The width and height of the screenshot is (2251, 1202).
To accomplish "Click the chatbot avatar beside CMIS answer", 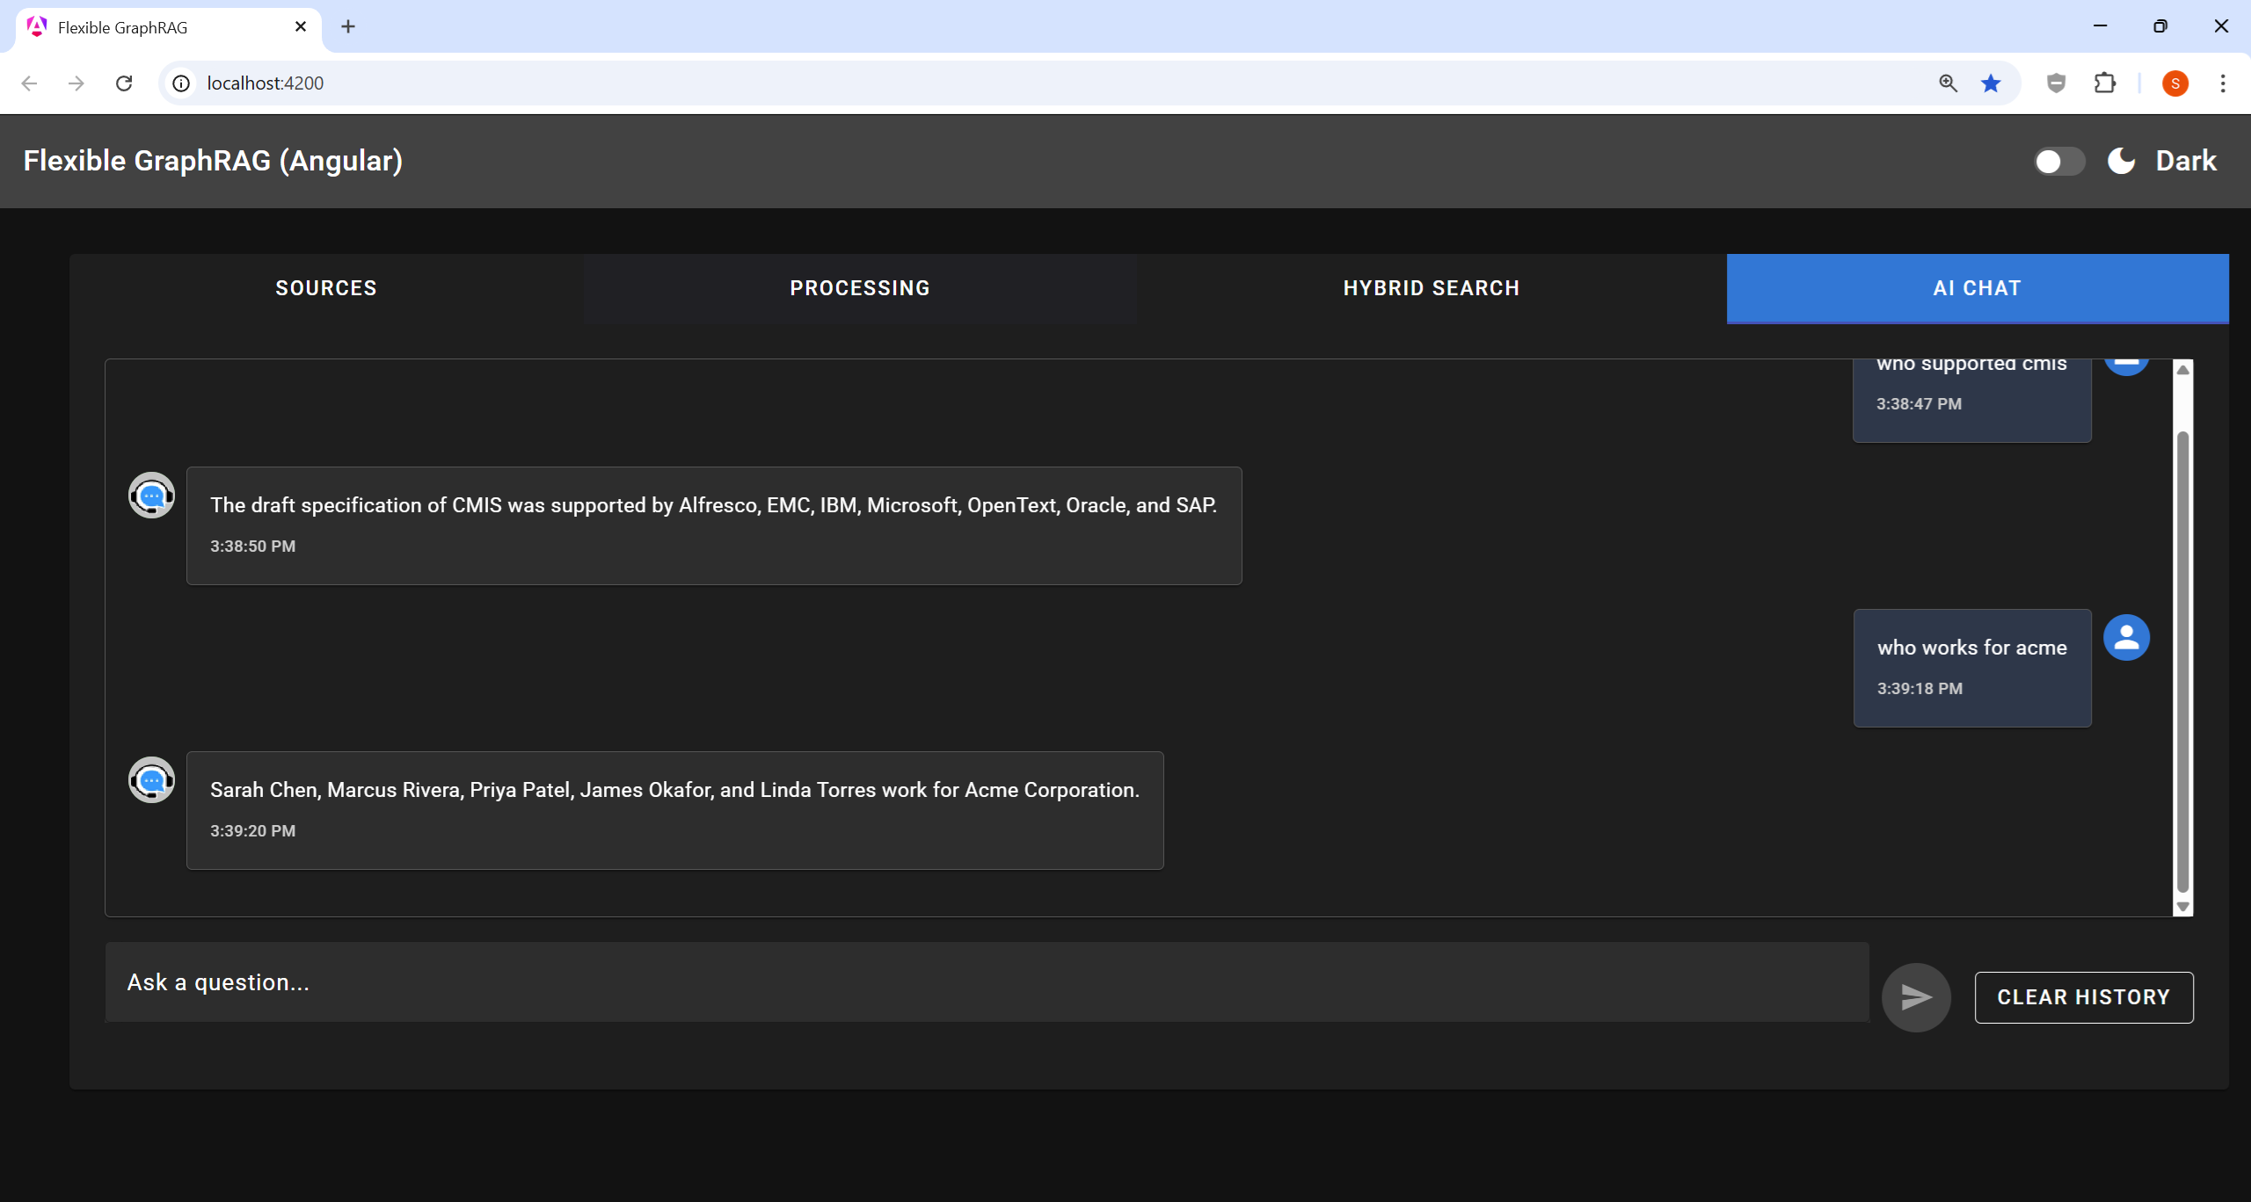I will 151,496.
